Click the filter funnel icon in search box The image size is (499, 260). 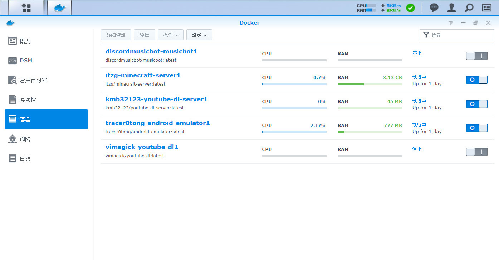click(426, 35)
